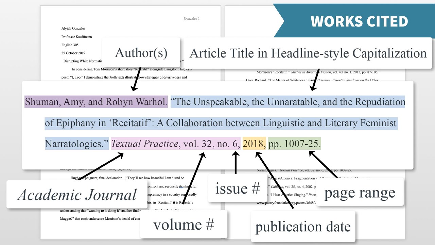
Task: Click the Gonzales 1 page header
Action: tap(192, 19)
